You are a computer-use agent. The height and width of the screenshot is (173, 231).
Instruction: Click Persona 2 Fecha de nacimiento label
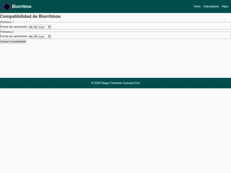point(14,36)
